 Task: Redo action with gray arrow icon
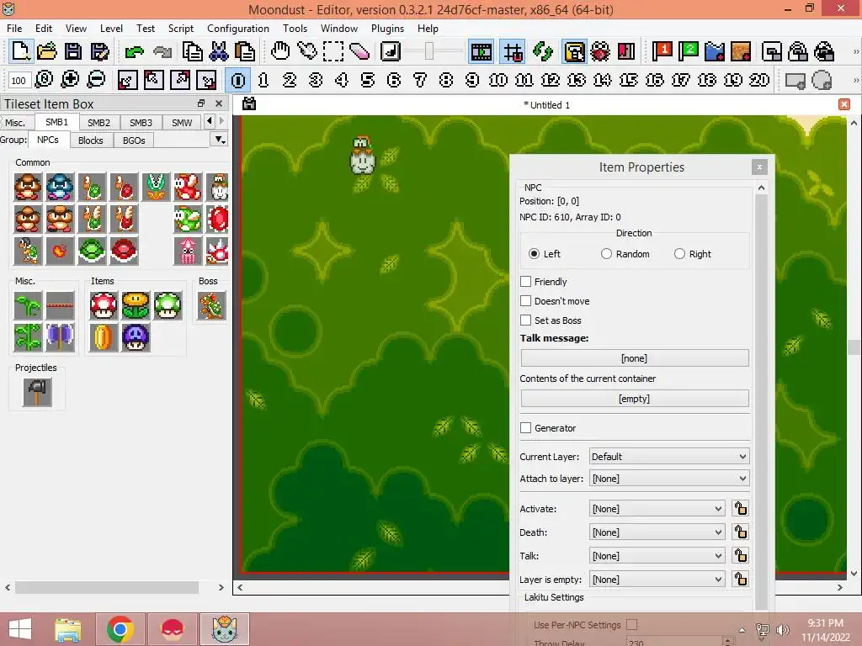(162, 52)
